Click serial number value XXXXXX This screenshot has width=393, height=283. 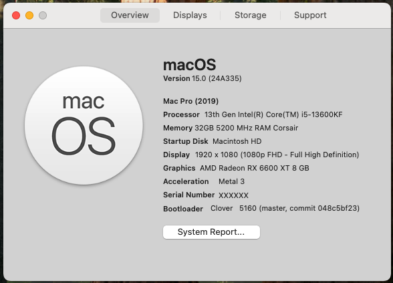pos(233,195)
